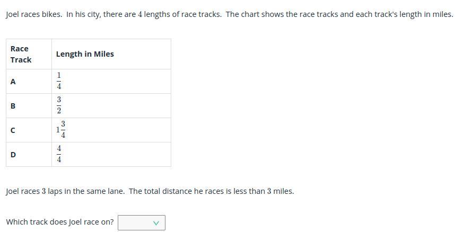Open the track answer dropdown

tap(142, 222)
